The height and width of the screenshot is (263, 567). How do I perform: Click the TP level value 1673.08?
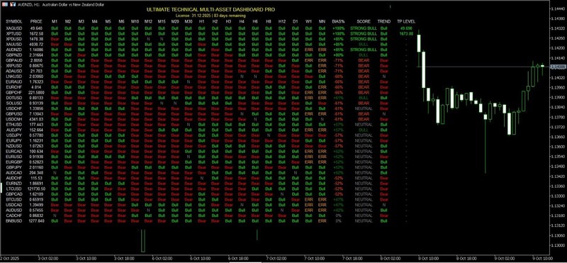(406, 33)
